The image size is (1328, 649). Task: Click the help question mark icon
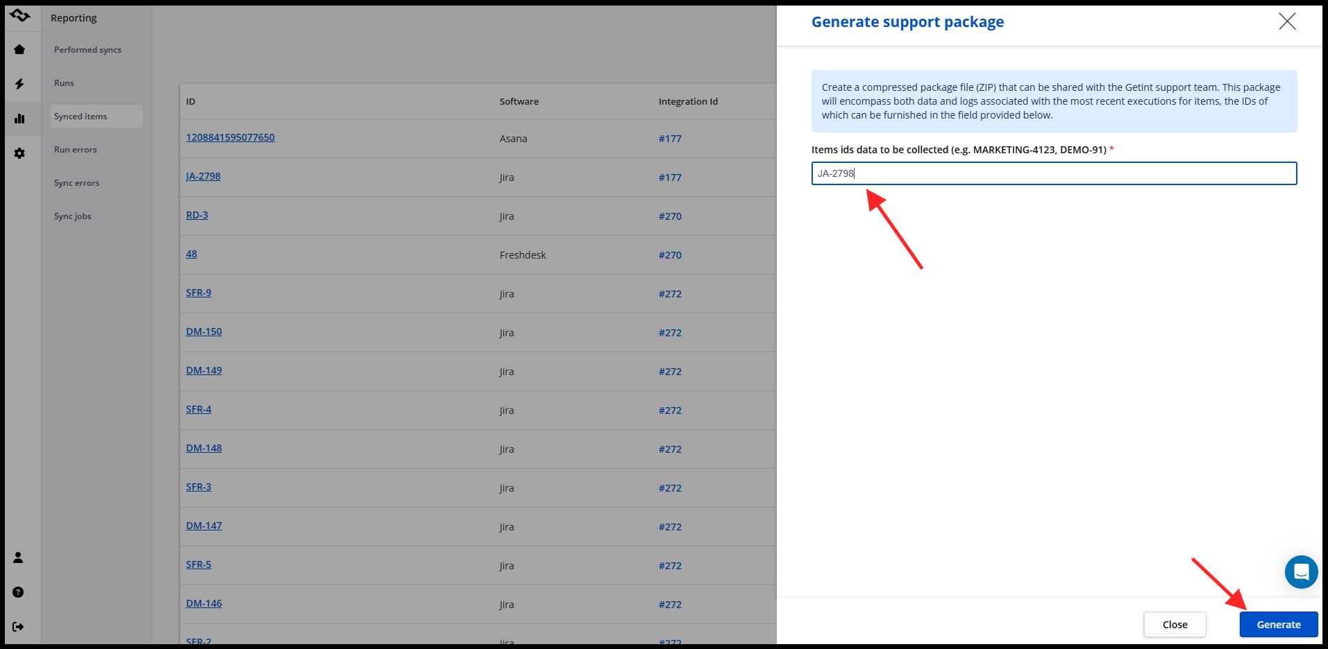[19, 592]
